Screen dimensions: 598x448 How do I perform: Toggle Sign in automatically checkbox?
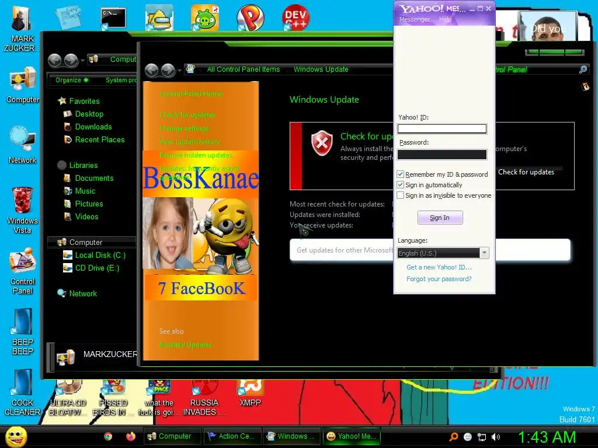(400, 185)
